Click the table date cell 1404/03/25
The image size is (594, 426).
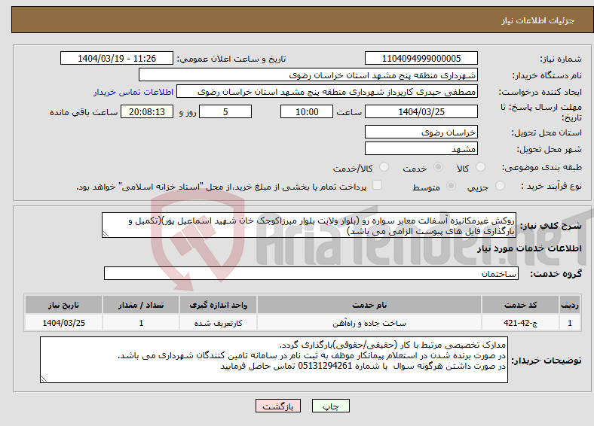click(x=63, y=323)
